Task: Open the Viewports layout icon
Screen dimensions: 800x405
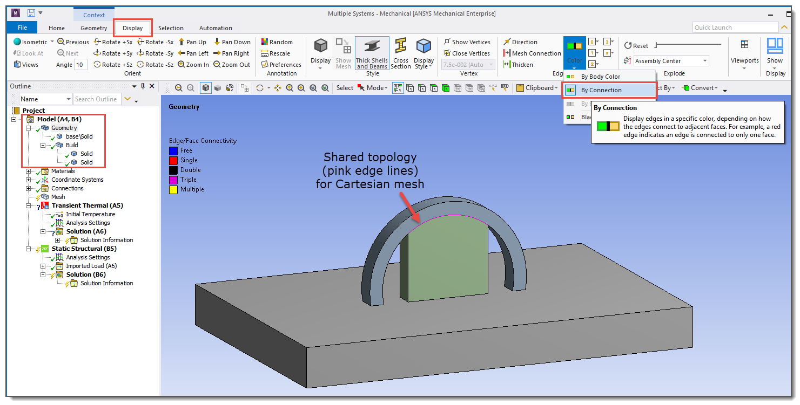Action: 744,53
